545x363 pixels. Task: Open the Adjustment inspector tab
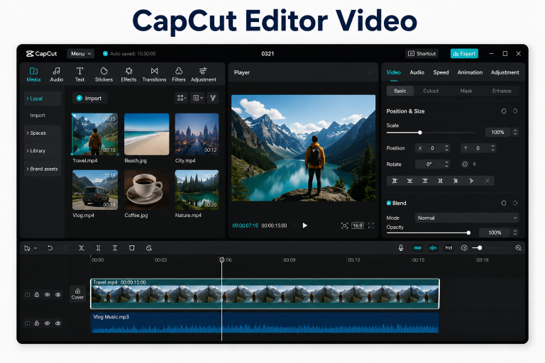(x=505, y=72)
